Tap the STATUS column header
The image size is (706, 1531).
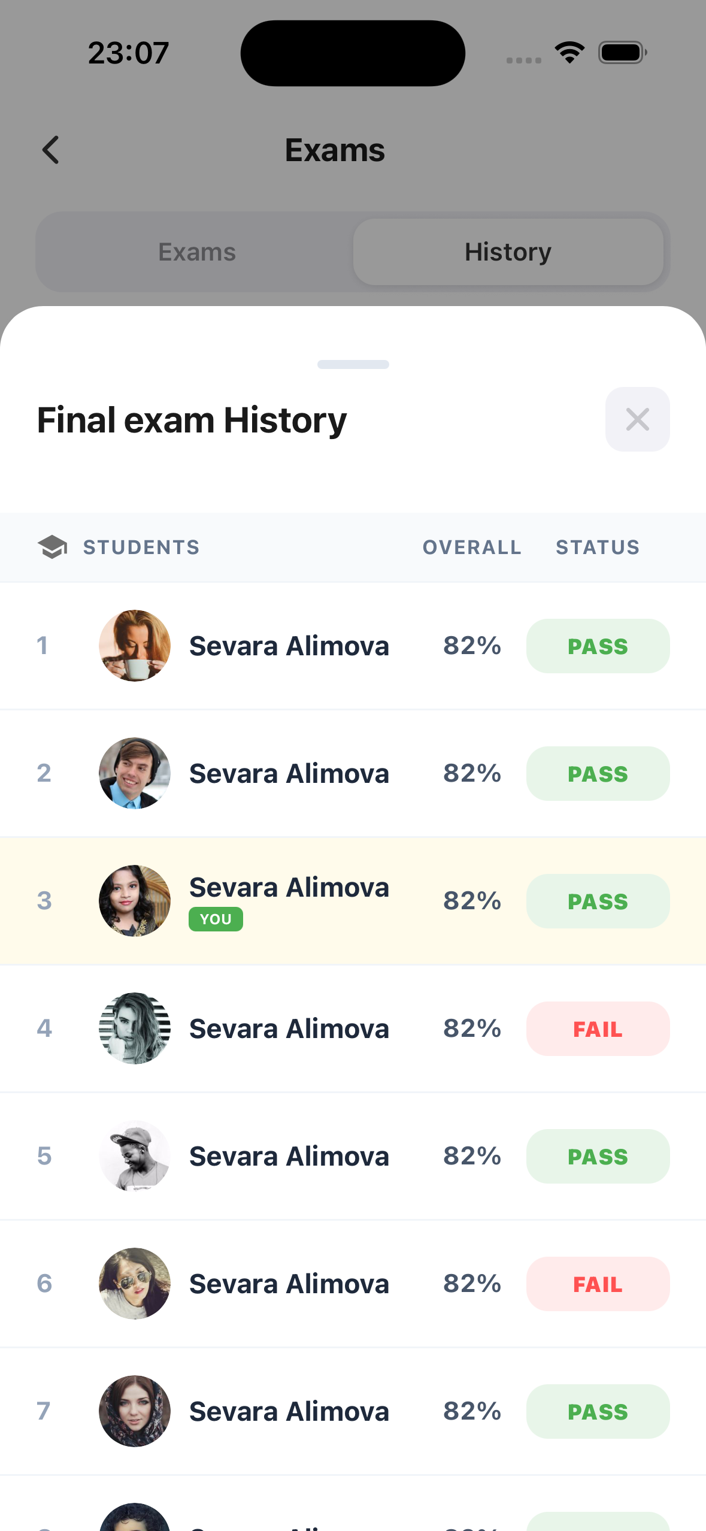[597, 547]
